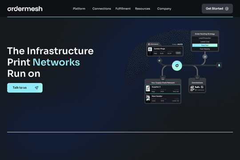Click the cloud icon above Connections card
This screenshot has height=160, width=240.
197,78
